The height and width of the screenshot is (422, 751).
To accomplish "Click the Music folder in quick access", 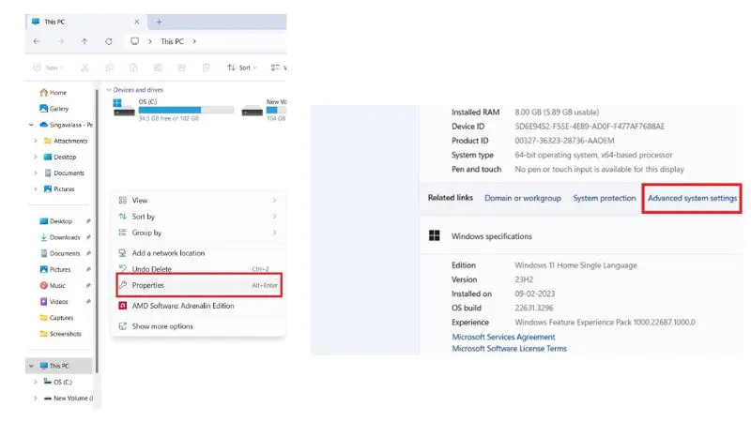I will click(x=57, y=285).
